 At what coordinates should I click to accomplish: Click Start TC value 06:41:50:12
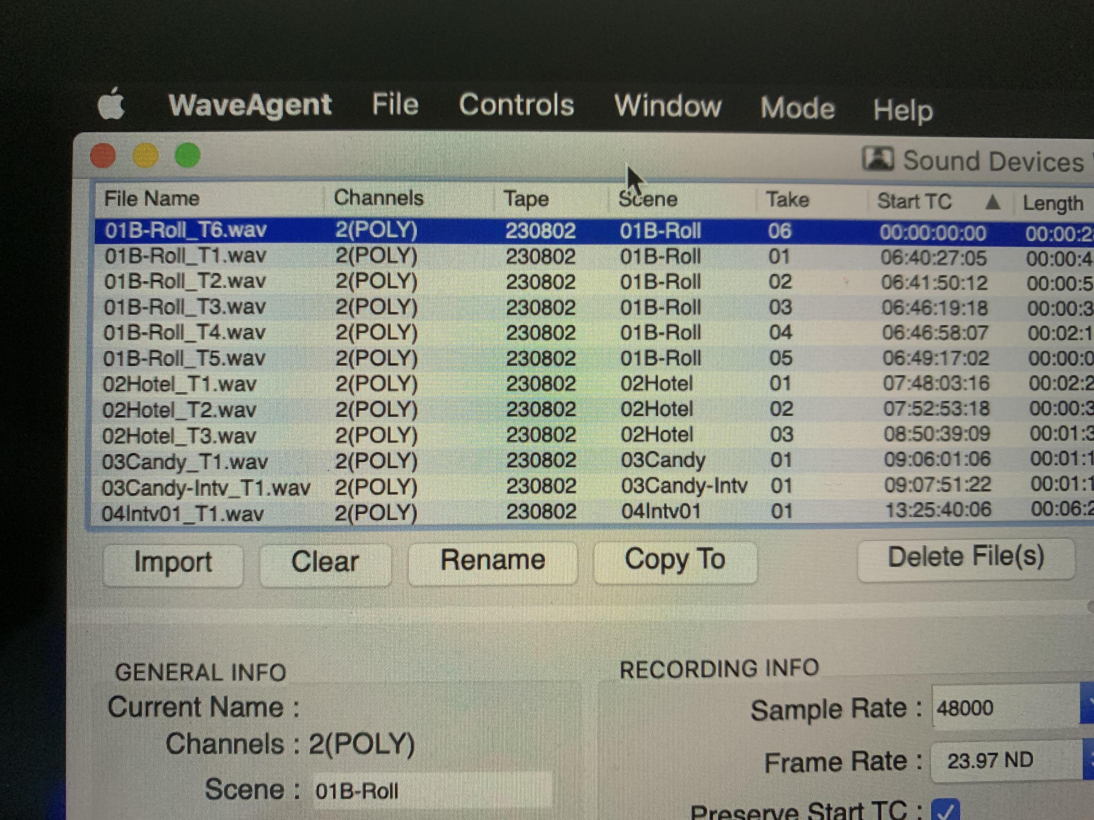[934, 283]
